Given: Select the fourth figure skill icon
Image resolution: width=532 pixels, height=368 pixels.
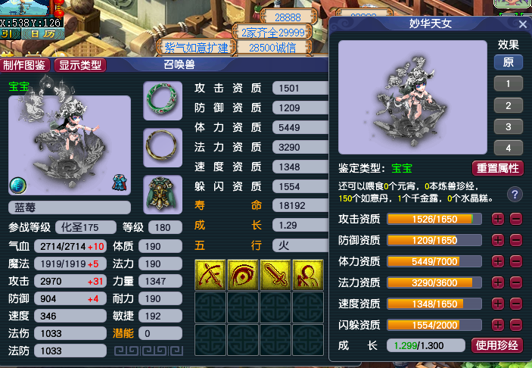Looking at the screenshot, I should click(308, 275).
